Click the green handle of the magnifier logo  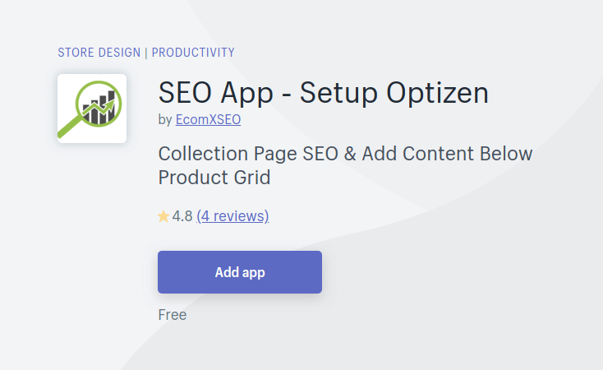click(x=69, y=127)
